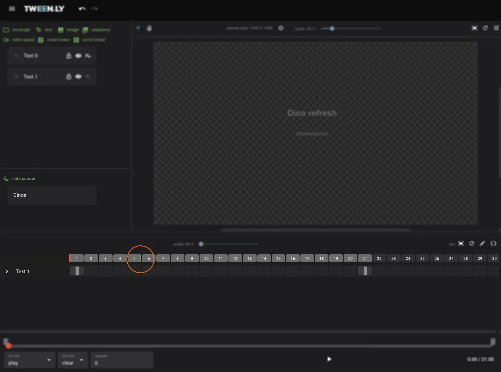The image size is (501, 372).
Task: Add a sequence element
Action: click(96, 30)
